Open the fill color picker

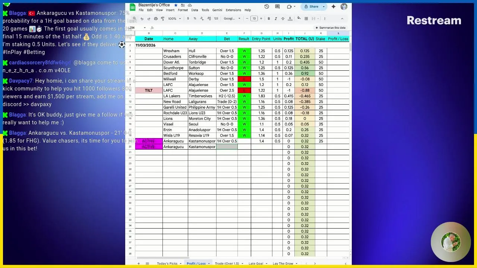(x=298, y=18)
